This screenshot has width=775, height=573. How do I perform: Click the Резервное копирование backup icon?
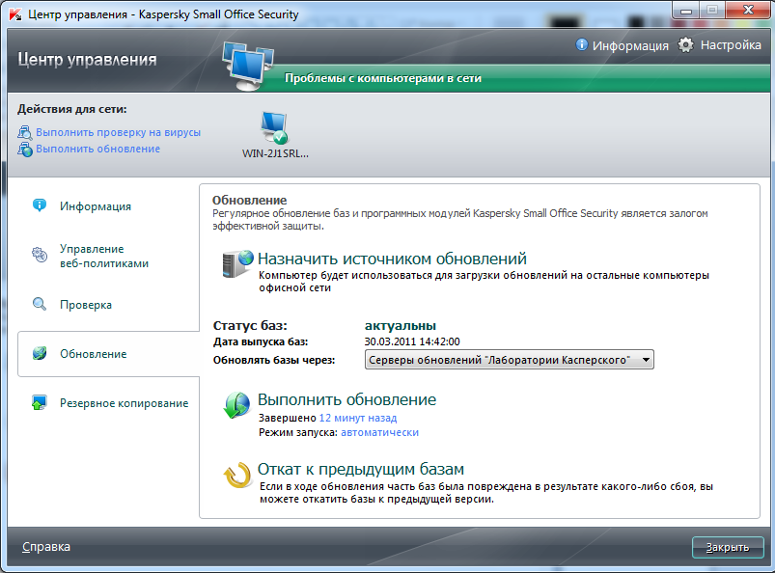point(40,403)
